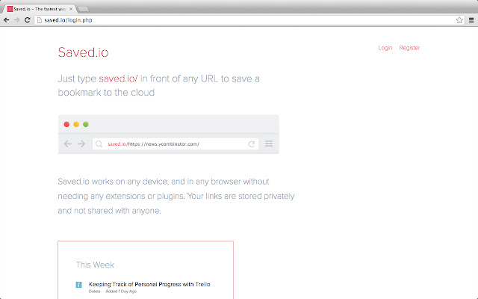
Task: Open Keeping Track of Personal Progress with Trello
Action: 149,284
